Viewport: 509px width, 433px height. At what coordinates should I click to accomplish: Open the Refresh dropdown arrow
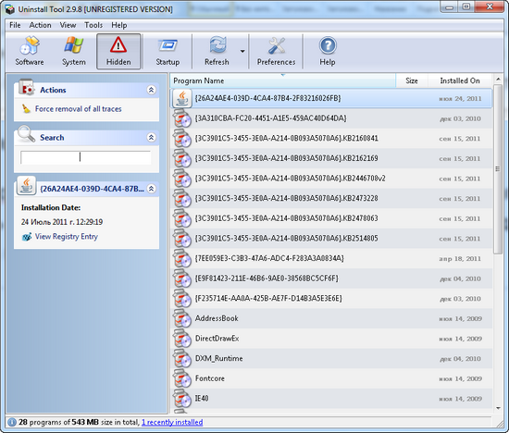[x=242, y=51]
